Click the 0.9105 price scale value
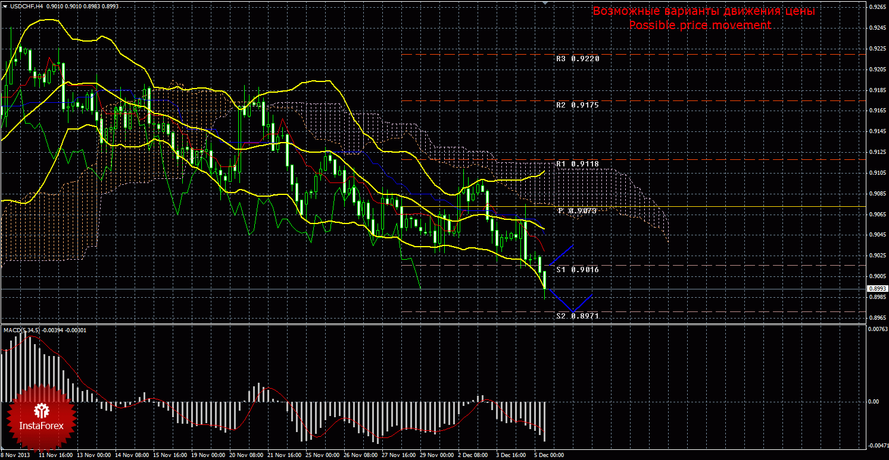Screen dimensions: 889x460 coord(877,173)
